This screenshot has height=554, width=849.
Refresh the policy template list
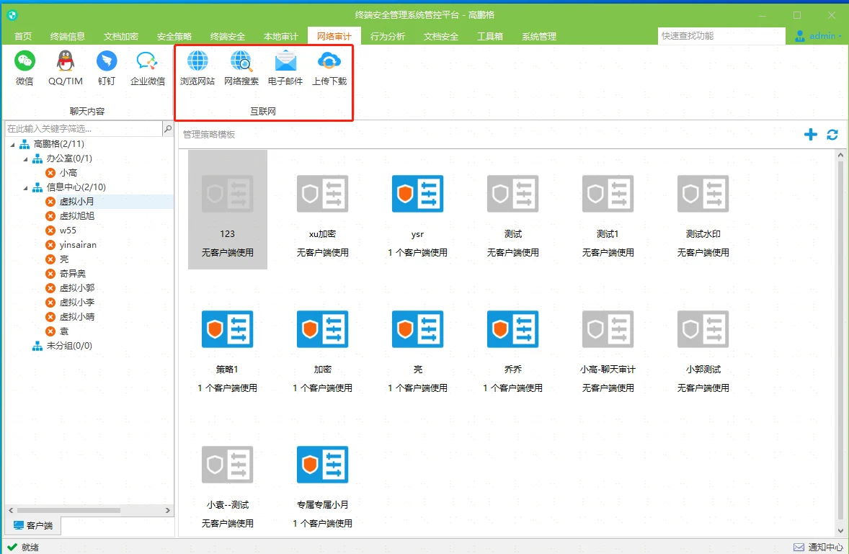832,135
